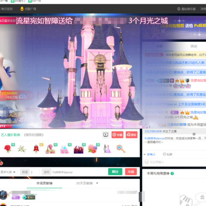Switch to the 30天贡献榜 tab
The width and height of the screenshot is (206, 206).
pos(84,183)
